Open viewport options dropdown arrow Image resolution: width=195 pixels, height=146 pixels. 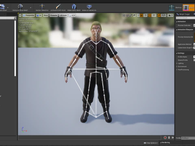point(20,15)
